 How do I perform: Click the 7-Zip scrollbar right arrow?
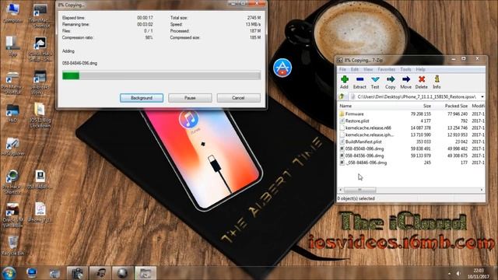click(x=482, y=190)
